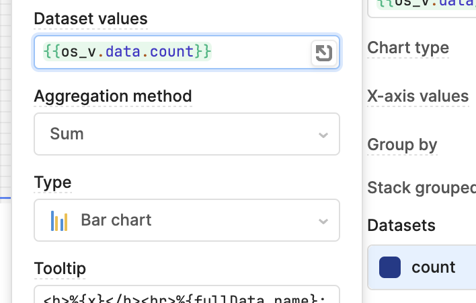
Task: Click the Aggregation method label
Action: (x=113, y=96)
